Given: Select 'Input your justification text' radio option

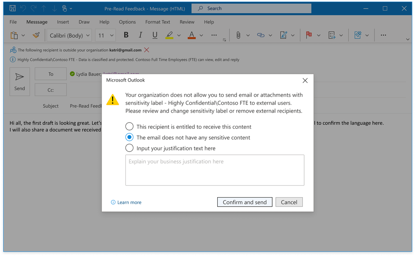Looking at the screenshot, I should point(129,148).
